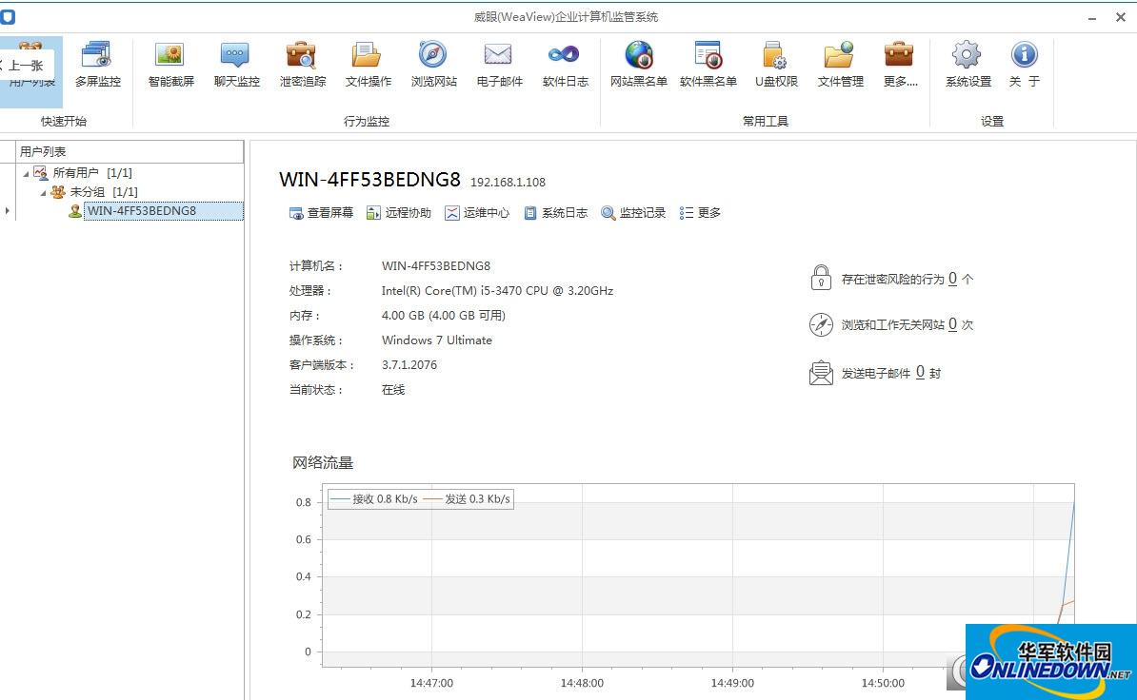Select the WIN-4FF53BEDNG8 computer in user list
Screen dimensions: 1137x700
[x=140, y=210]
